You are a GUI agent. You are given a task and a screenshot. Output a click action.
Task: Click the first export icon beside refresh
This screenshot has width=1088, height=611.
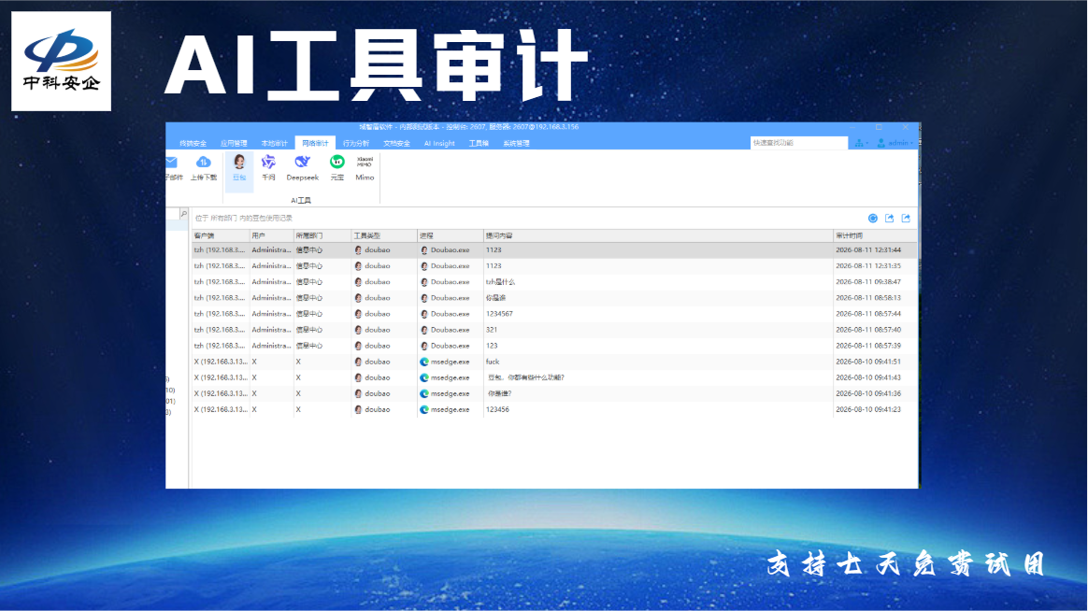(890, 219)
